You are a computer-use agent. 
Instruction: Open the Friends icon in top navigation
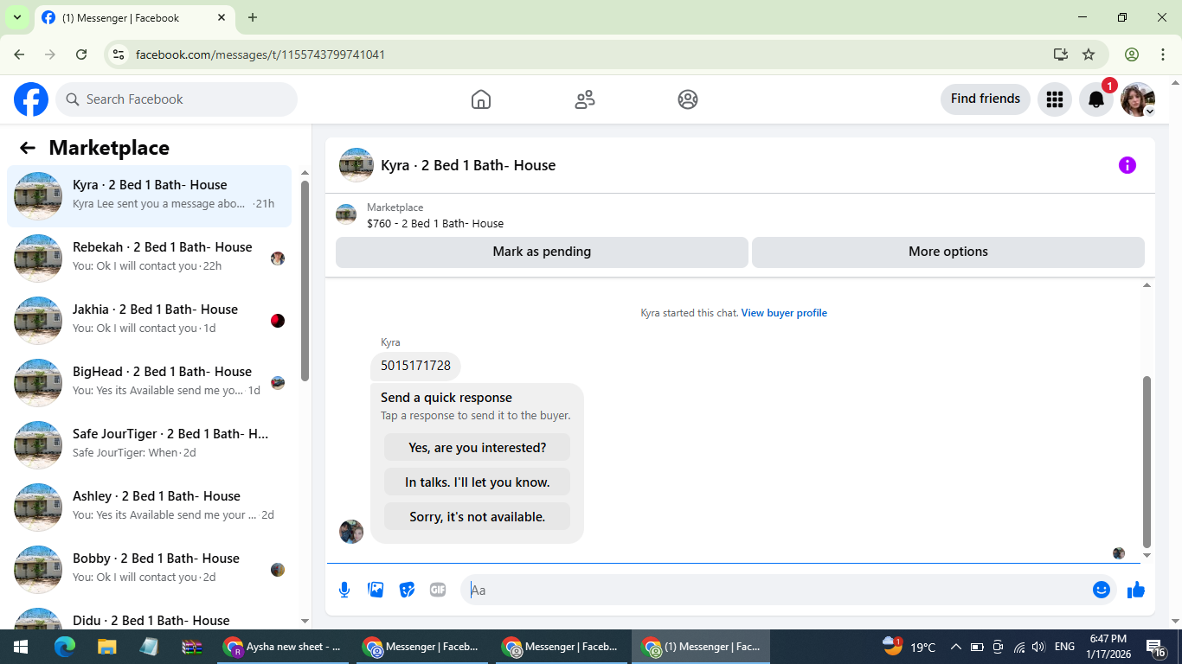coord(585,99)
